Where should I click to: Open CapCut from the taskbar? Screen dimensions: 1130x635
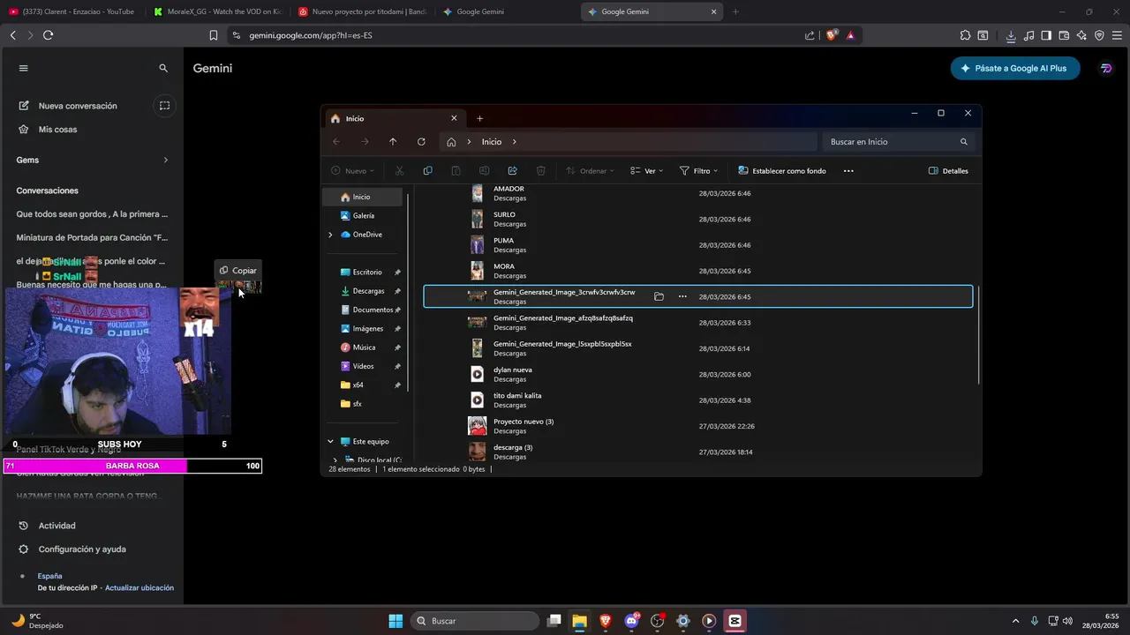click(734, 621)
